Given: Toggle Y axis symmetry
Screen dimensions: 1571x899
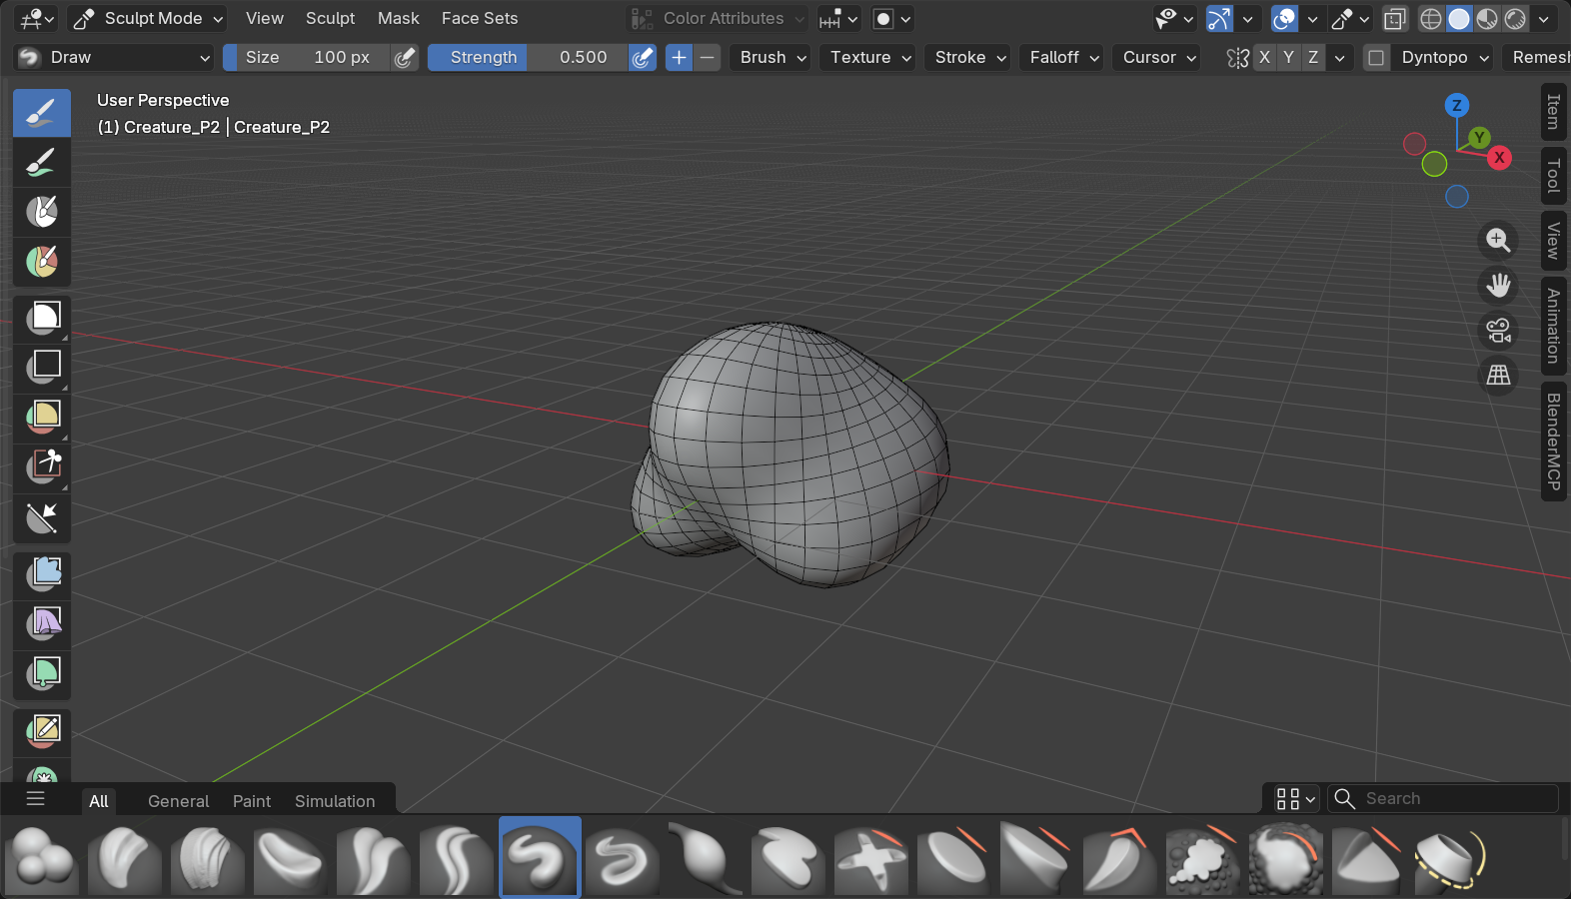Looking at the screenshot, I should [1288, 58].
